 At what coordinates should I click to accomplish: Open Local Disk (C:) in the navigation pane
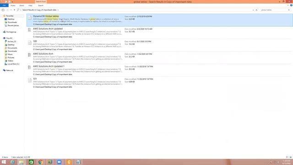click(x=13, y=64)
